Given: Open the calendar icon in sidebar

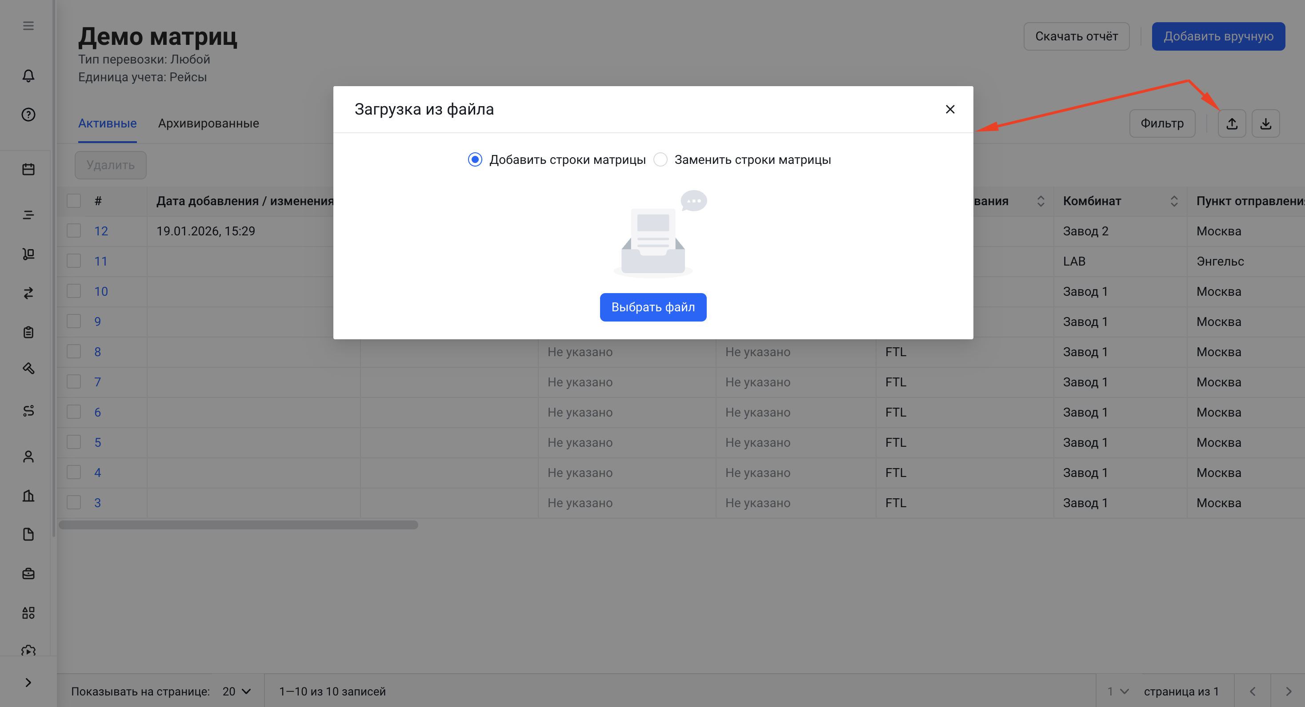Looking at the screenshot, I should 28,169.
